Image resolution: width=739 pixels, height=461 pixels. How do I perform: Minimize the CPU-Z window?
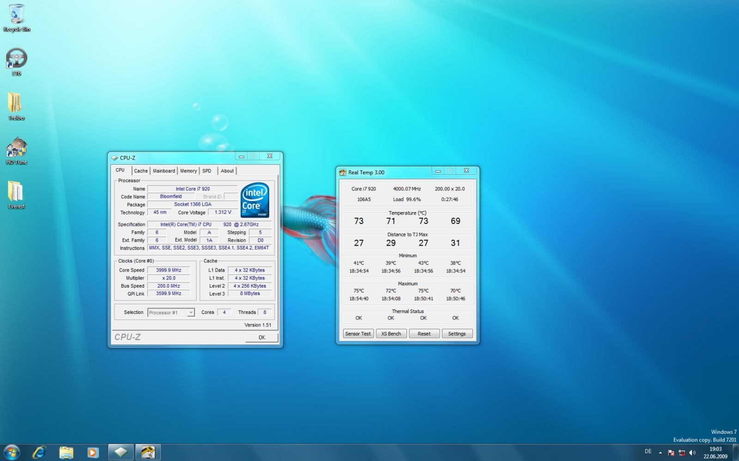point(241,156)
